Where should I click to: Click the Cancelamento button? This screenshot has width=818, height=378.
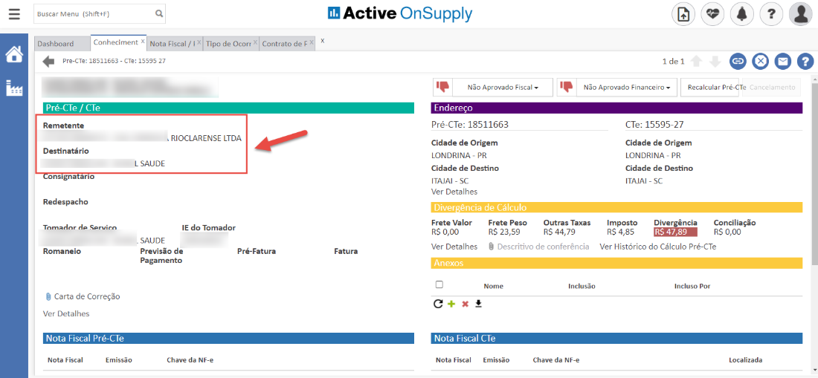click(x=772, y=88)
